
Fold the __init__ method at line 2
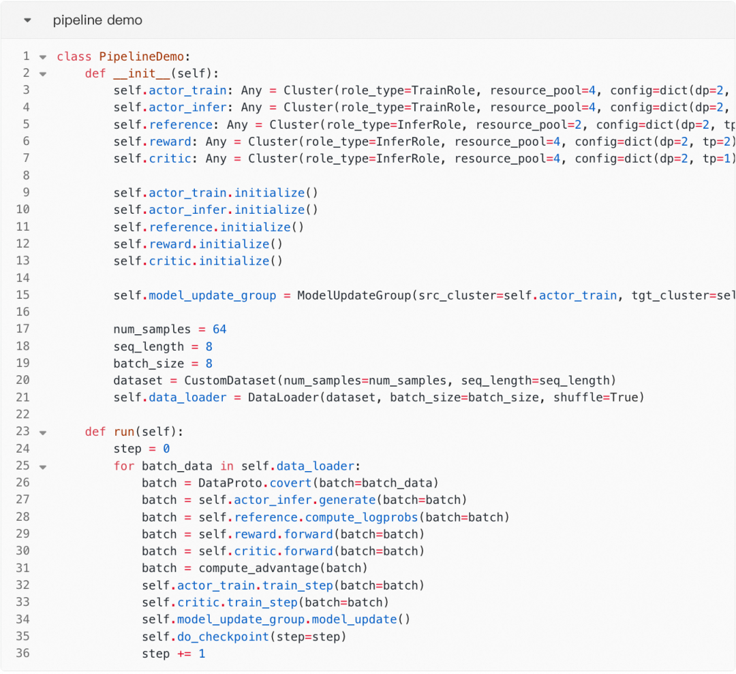tap(43, 74)
